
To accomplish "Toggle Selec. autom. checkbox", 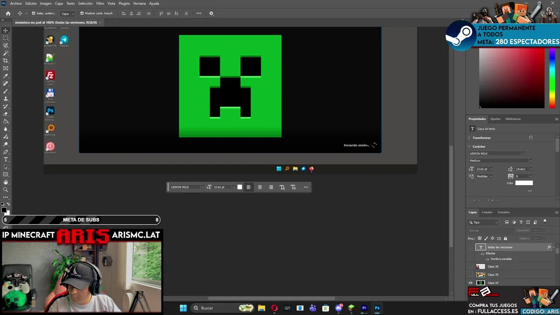I will [34, 14].
